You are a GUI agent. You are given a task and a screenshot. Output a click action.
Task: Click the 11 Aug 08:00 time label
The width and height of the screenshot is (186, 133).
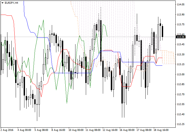click(x=93, y=130)
